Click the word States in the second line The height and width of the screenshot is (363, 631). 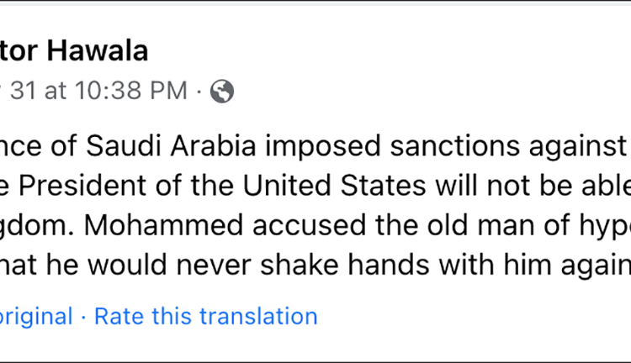click(383, 186)
